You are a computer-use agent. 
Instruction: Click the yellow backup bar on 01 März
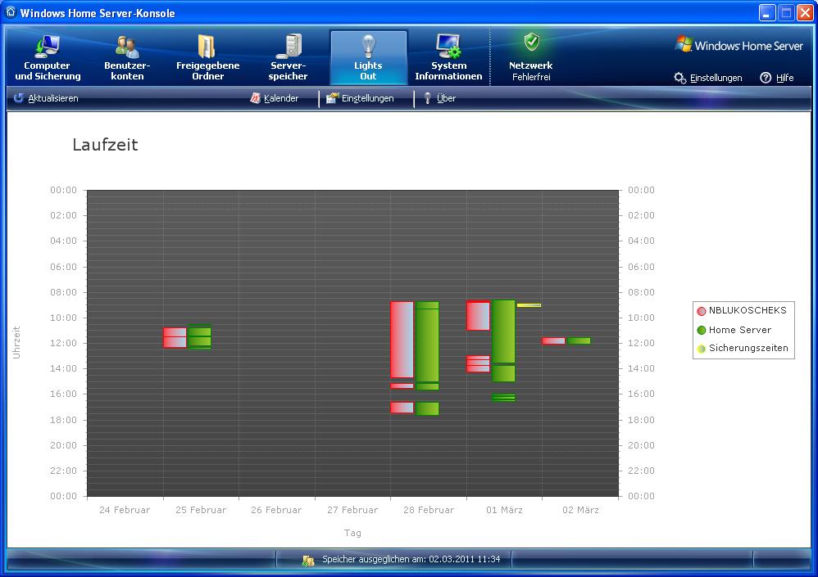529,305
